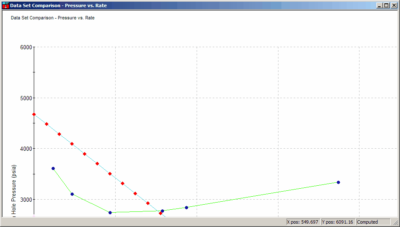400x227 pixels.
Task: Select the topmost blue data point near 3600 psia
Action: point(53,168)
